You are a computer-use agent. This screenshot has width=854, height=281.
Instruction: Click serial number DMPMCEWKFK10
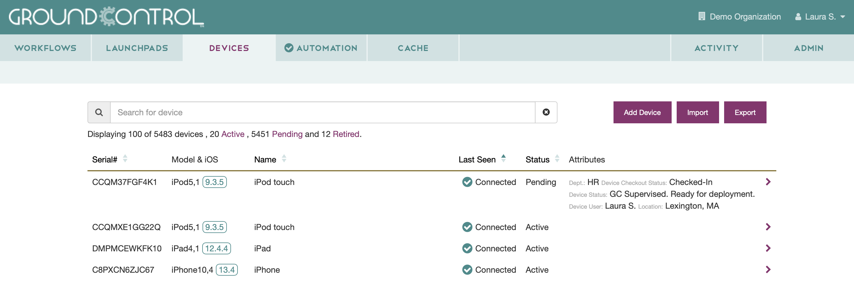click(127, 248)
